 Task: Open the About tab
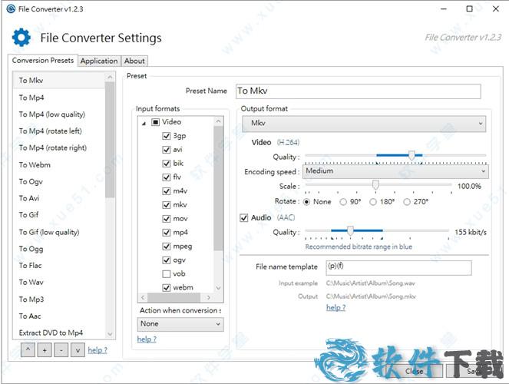coord(134,61)
